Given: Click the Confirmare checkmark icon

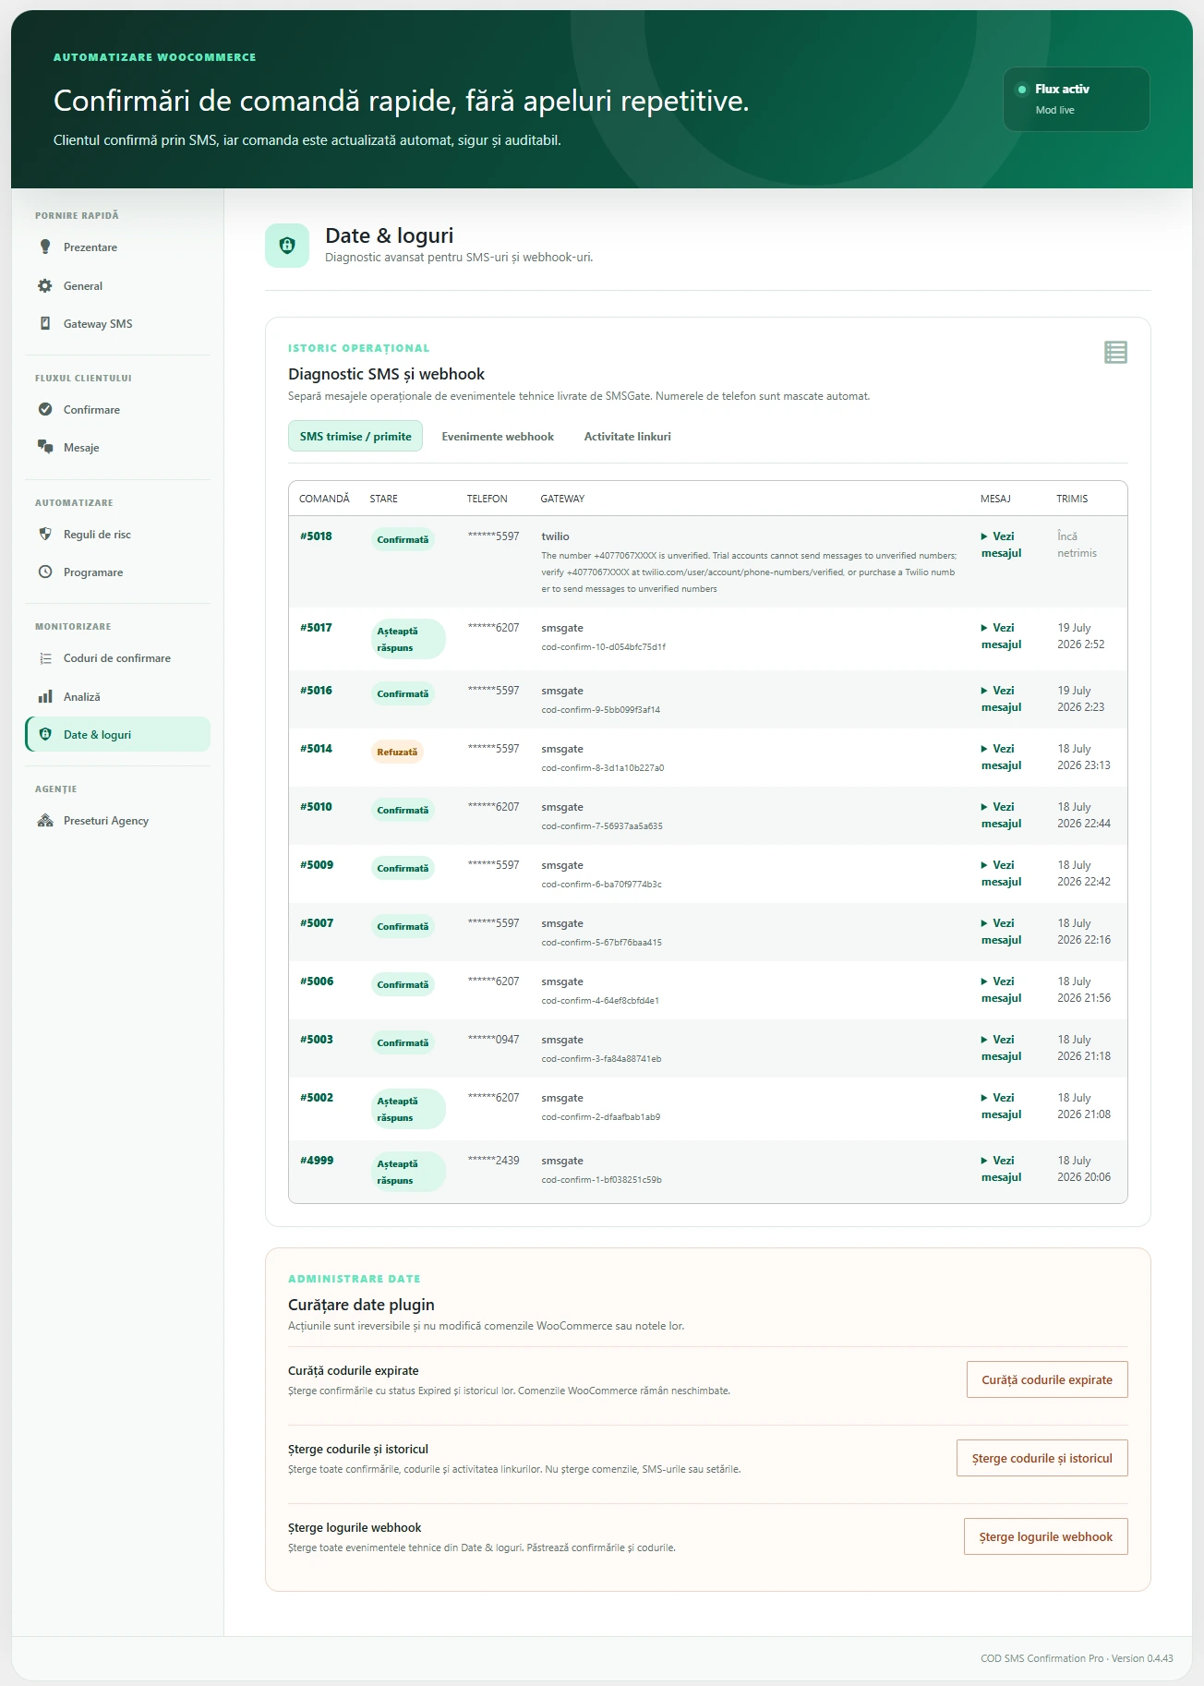Looking at the screenshot, I should coord(45,409).
